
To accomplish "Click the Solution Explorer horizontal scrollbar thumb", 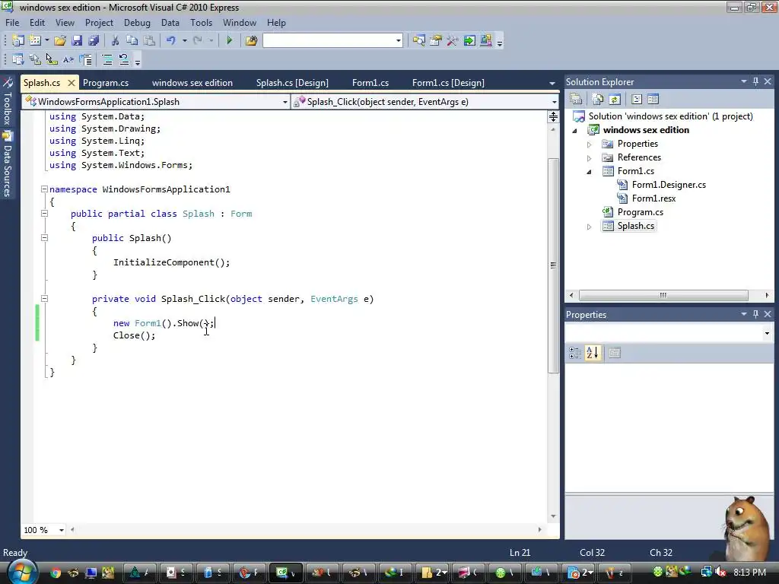I will [663, 295].
